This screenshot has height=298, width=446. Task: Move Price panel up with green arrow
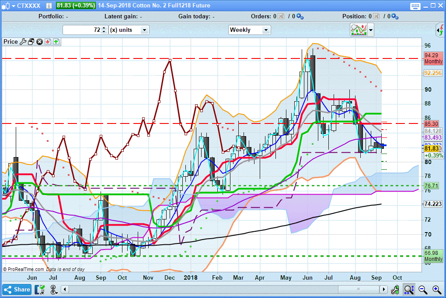(x=56, y=42)
